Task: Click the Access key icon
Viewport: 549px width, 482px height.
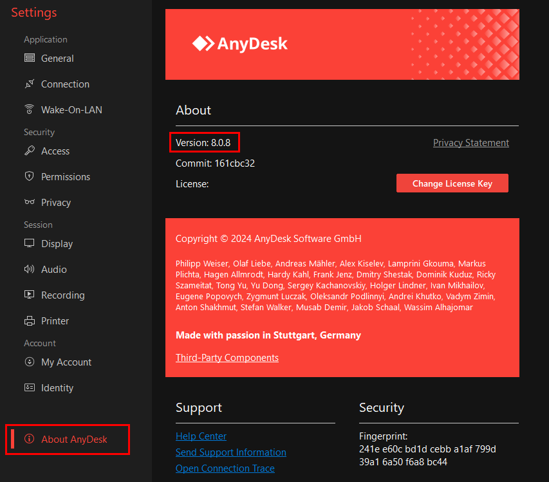Action: click(x=29, y=151)
